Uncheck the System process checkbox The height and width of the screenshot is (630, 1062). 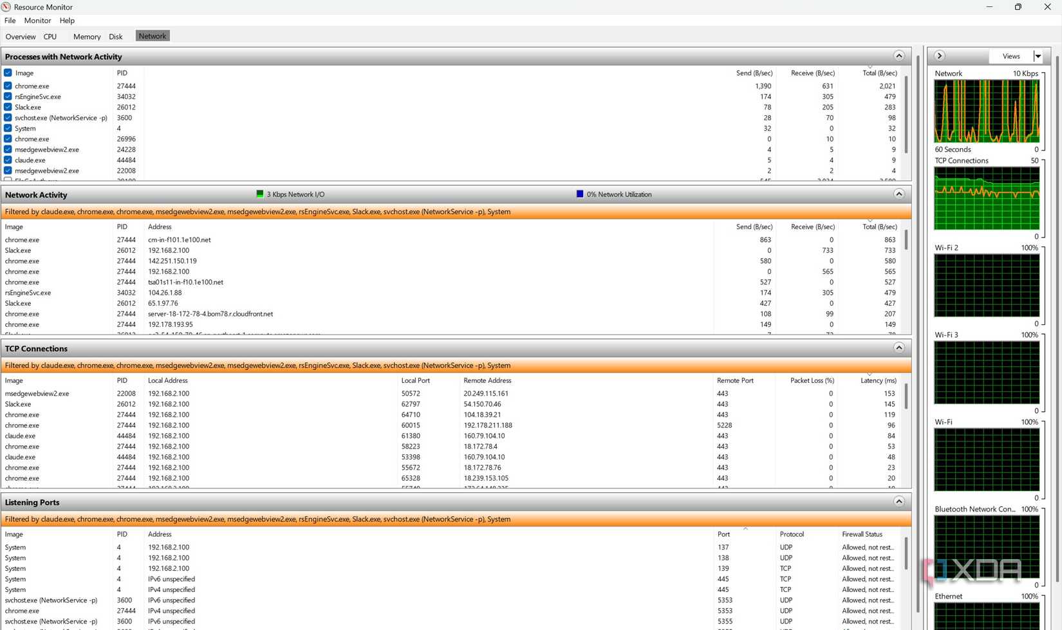coord(8,128)
